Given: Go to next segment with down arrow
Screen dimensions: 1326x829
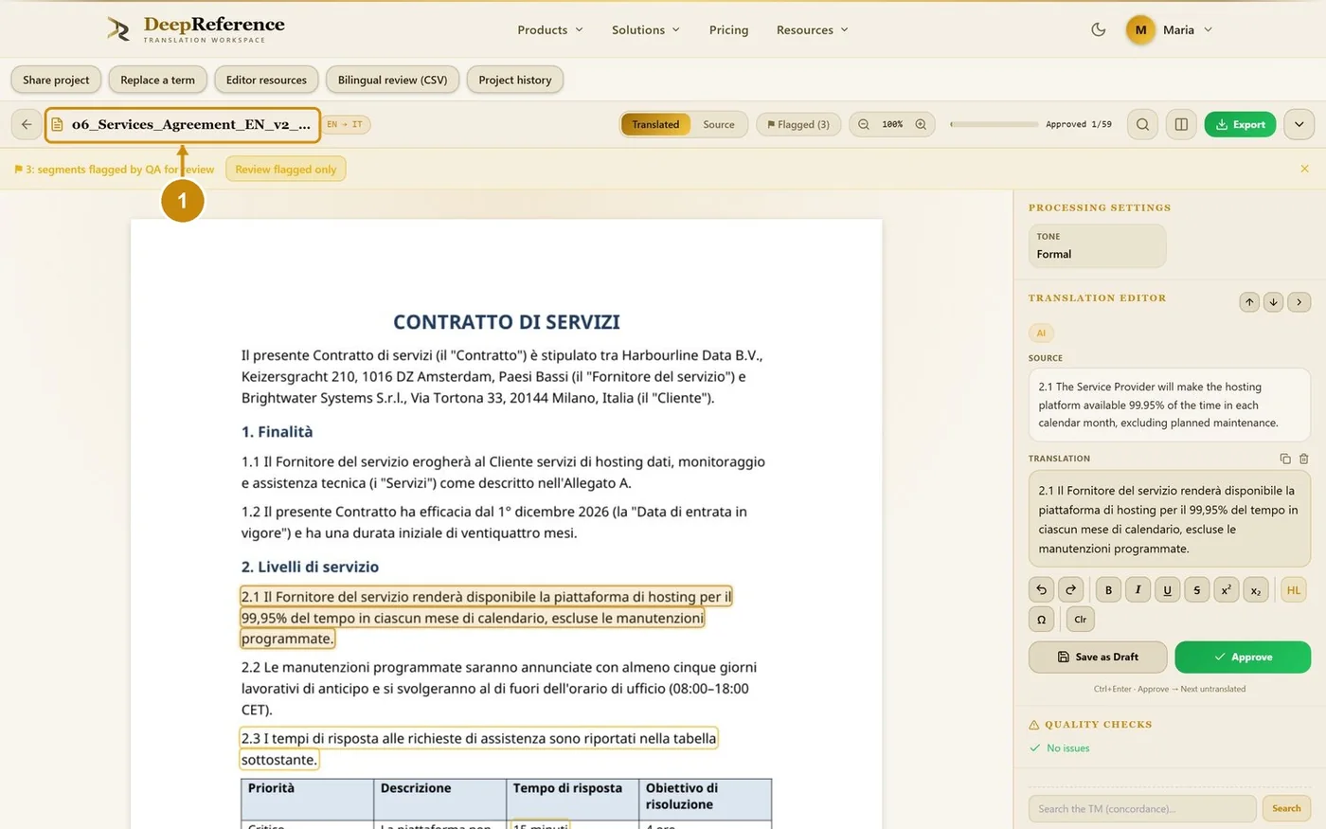Looking at the screenshot, I should pos(1273,302).
